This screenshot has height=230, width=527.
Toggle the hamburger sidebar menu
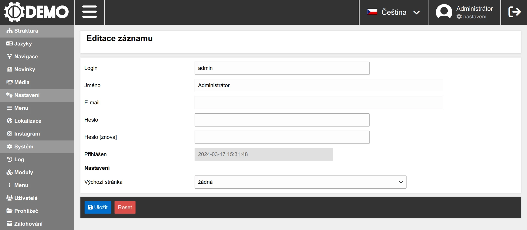[x=89, y=12]
